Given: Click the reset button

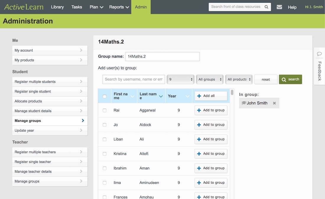Looking at the screenshot, I should [266, 79].
